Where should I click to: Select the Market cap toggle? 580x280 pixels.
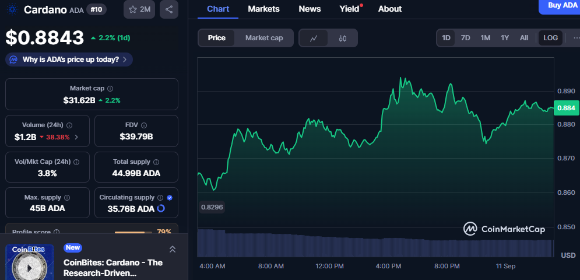(264, 38)
